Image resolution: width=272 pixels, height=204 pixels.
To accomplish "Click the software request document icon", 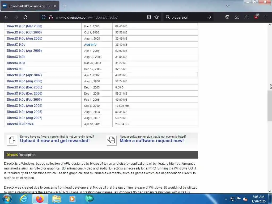I will [112, 140].
